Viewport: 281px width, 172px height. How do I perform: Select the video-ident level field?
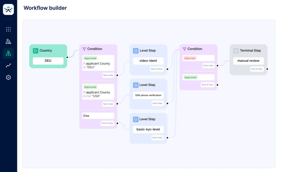148,61
